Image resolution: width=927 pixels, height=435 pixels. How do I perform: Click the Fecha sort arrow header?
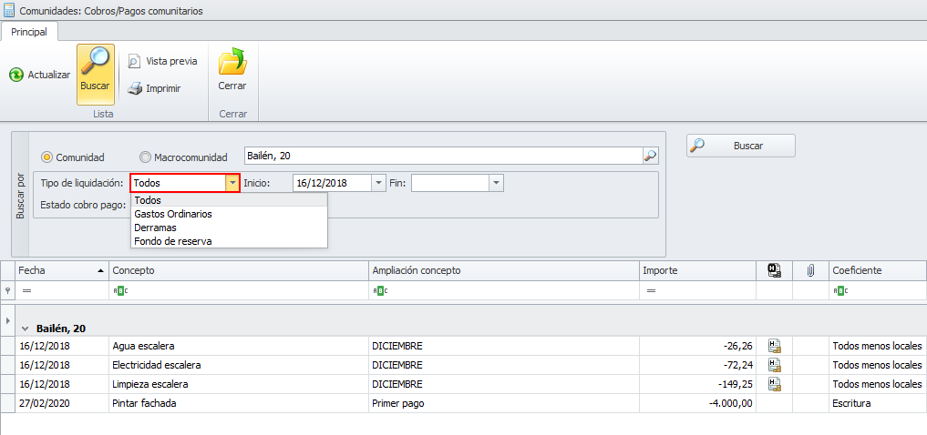[x=100, y=270]
